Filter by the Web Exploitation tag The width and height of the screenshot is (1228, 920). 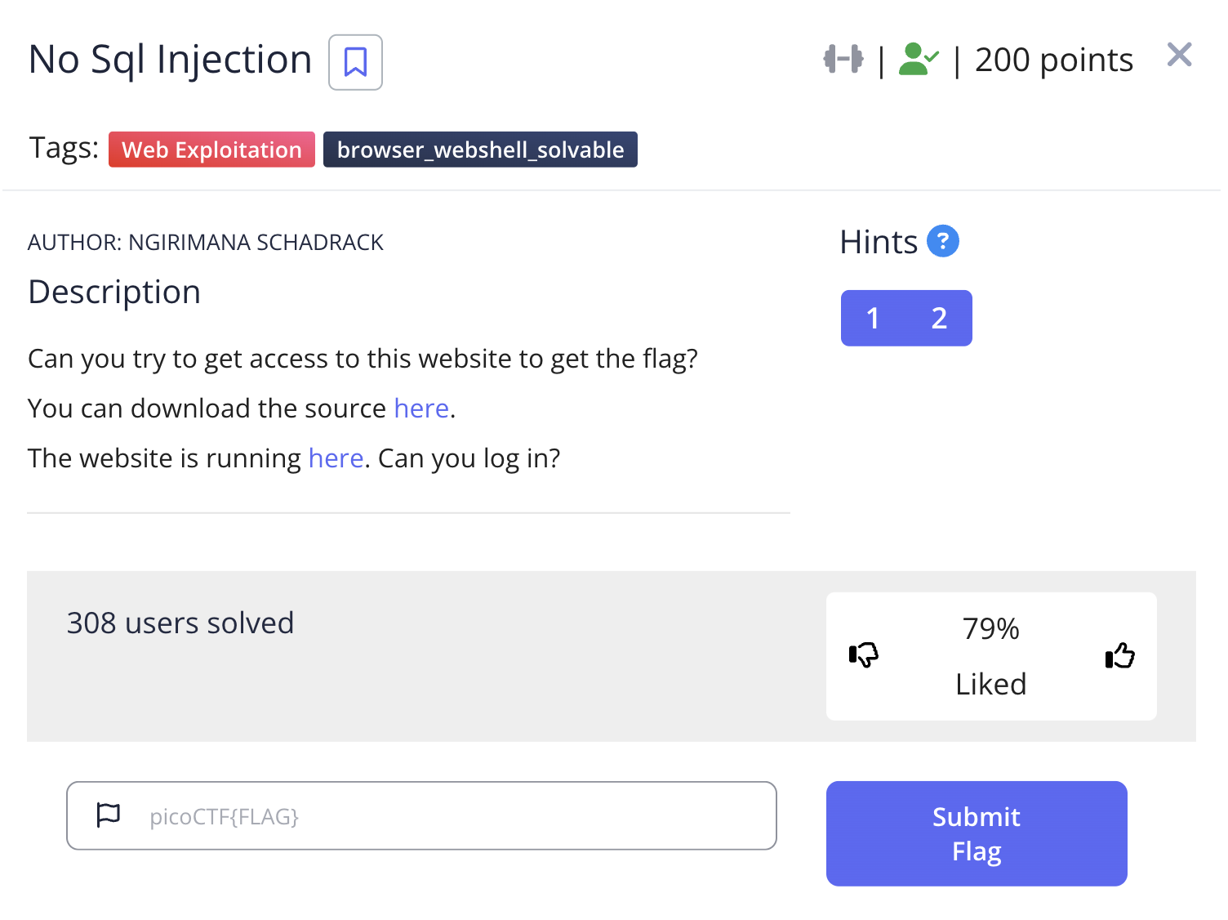click(x=211, y=150)
